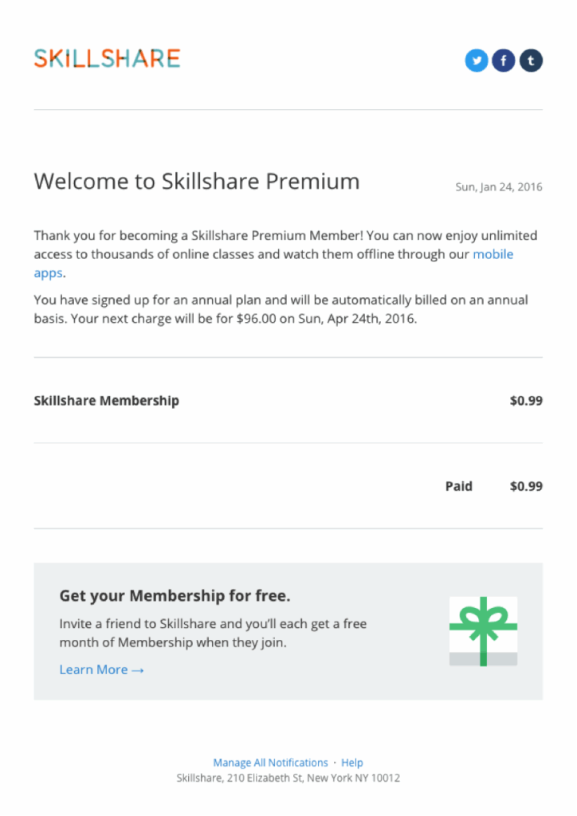The height and width of the screenshot is (816, 577).
Task: Click the green gift box icon
Action: point(483,631)
